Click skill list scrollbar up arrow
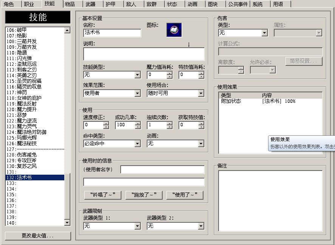Image resolution: width=335 pixels, height=245 pixels. [67, 30]
